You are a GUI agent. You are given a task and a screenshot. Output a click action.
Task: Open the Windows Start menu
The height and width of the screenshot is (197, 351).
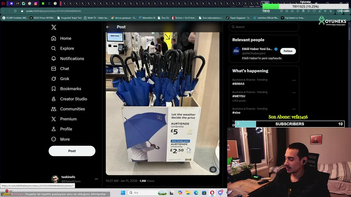[x=123, y=193]
